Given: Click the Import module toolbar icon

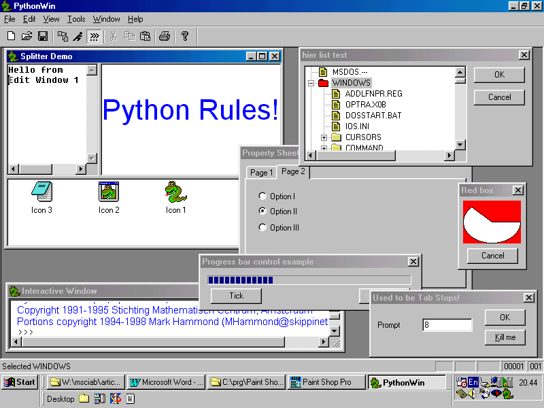Looking at the screenshot, I should tap(63, 36).
